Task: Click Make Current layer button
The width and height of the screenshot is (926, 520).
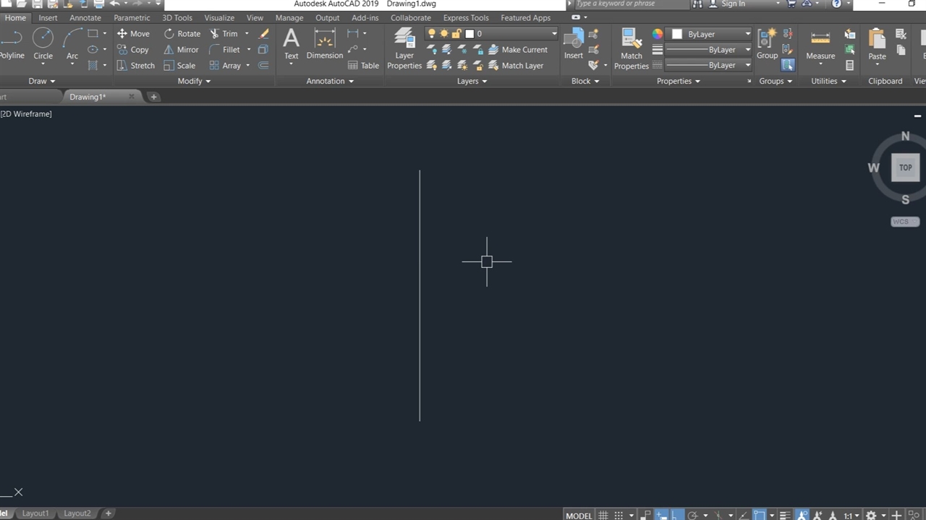Action: tap(517, 50)
